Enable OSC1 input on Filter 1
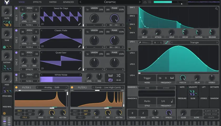 tap(19, 111)
